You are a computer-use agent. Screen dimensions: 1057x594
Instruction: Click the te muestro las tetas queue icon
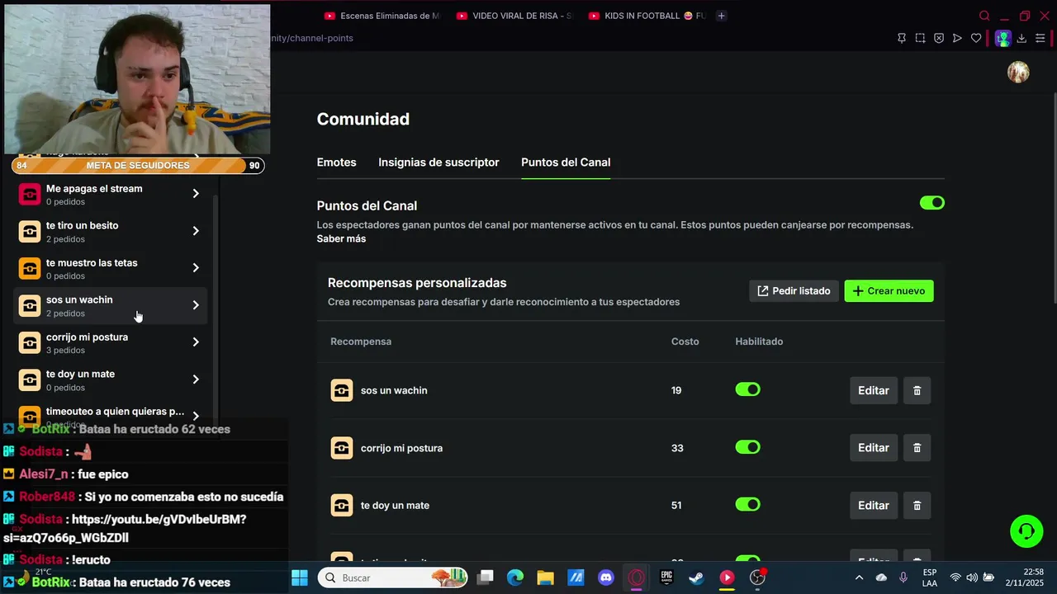click(30, 268)
